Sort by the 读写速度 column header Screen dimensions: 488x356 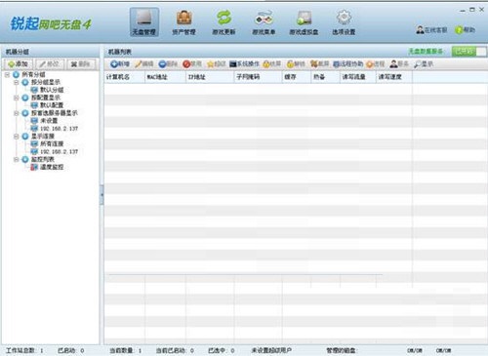[x=394, y=77]
